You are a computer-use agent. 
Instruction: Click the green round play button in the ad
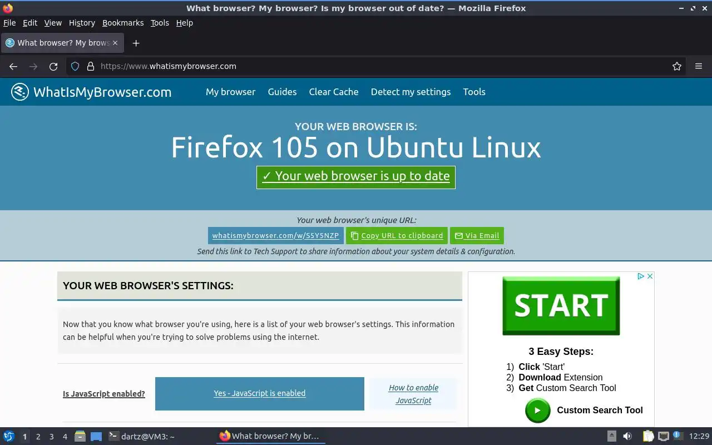[x=537, y=411]
